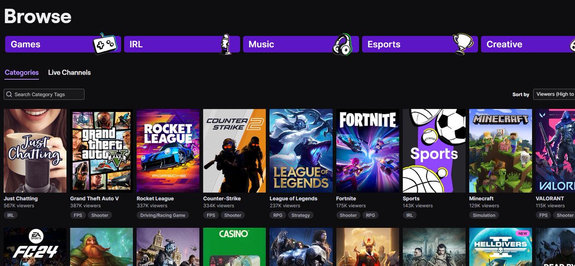This screenshot has height=266, width=575.
Task: Click the trophy icon on Esports
Action: tap(462, 44)
